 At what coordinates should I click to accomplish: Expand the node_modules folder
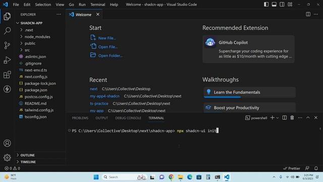[x=40, y=36]
